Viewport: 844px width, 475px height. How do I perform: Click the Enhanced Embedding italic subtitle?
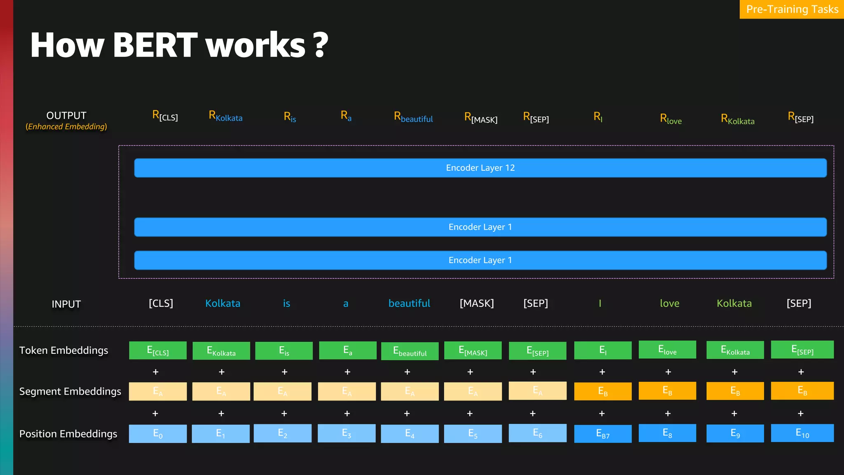[x=66, y=127]
